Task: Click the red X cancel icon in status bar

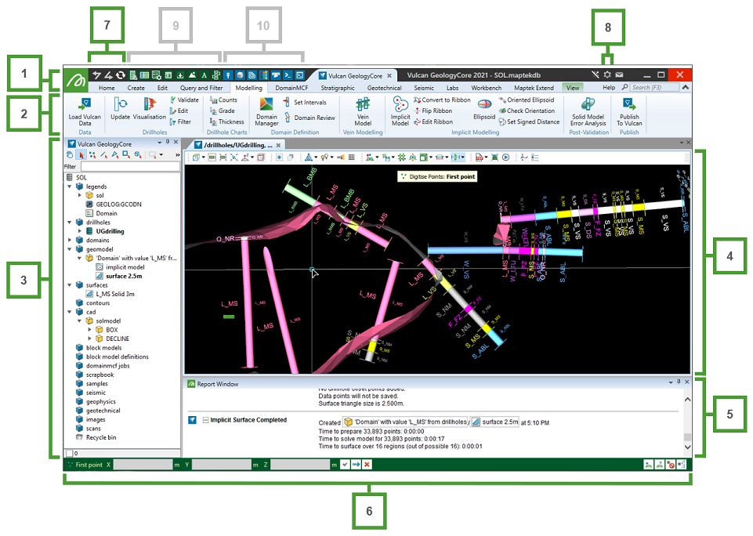Action: coord(367,465)
